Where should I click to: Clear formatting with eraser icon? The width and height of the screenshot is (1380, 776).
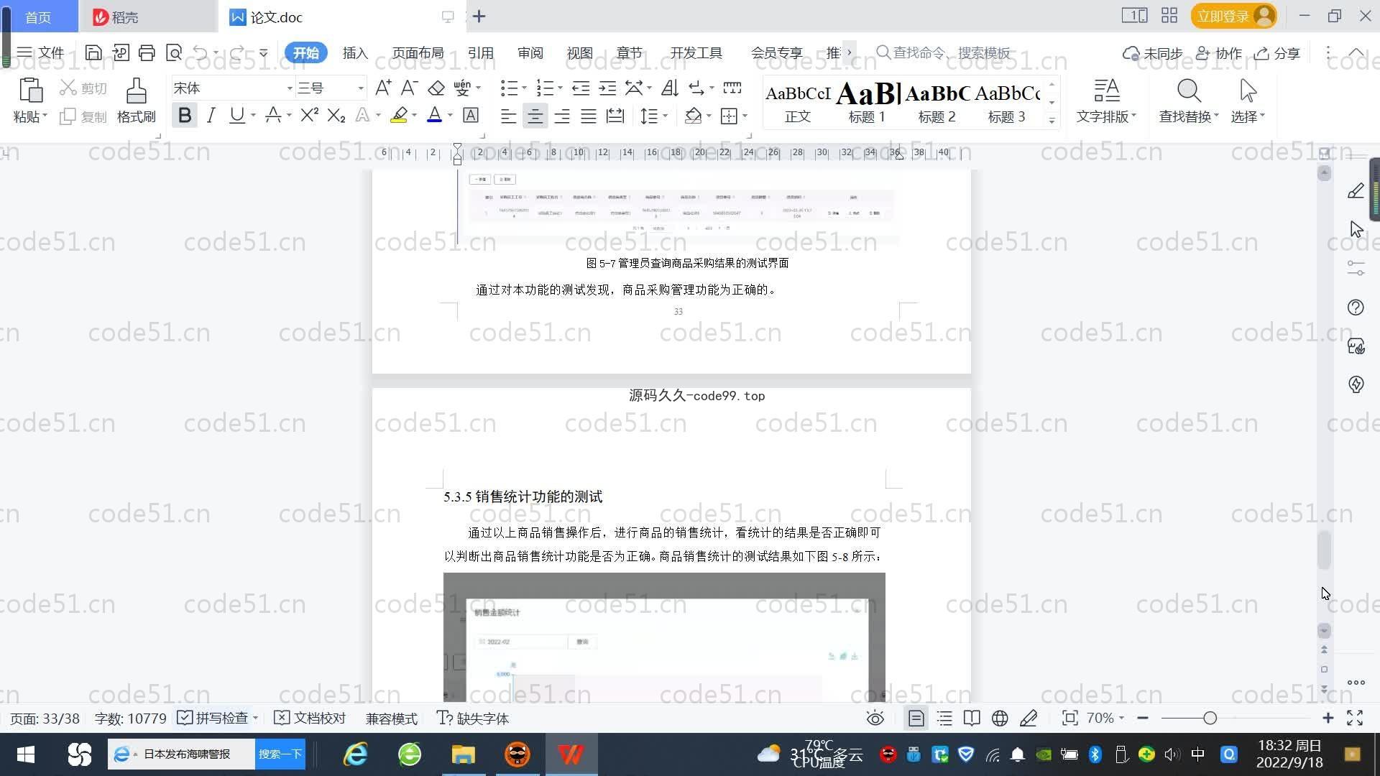pos(436,88)
